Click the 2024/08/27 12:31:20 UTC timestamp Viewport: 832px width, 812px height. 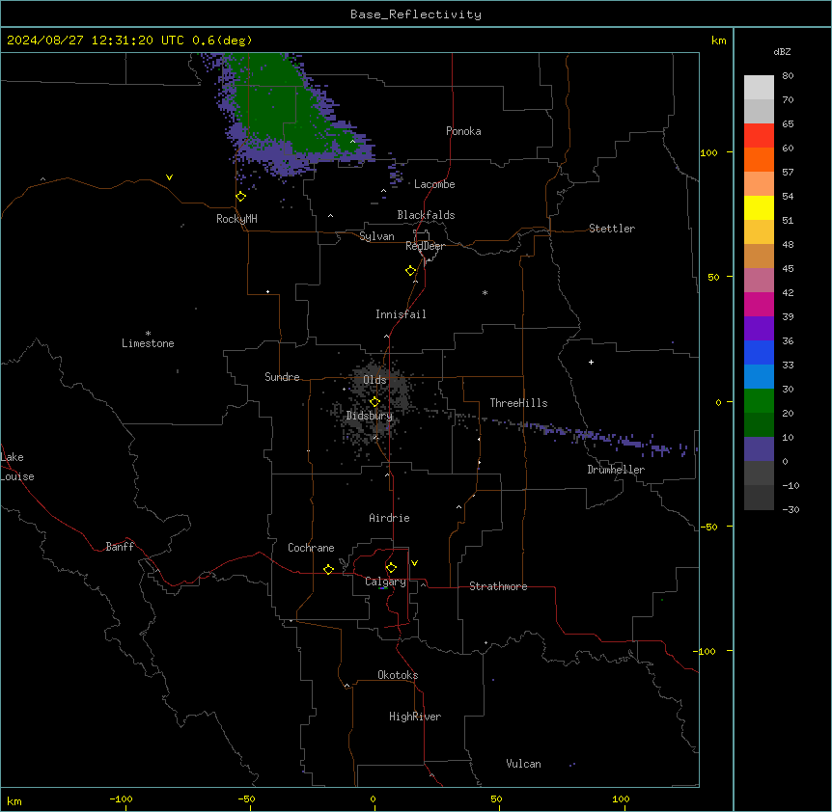(95, 41)
